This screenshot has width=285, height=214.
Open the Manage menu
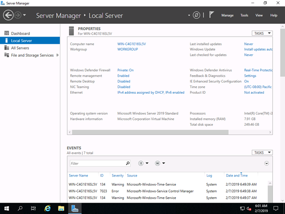(227, 15)
